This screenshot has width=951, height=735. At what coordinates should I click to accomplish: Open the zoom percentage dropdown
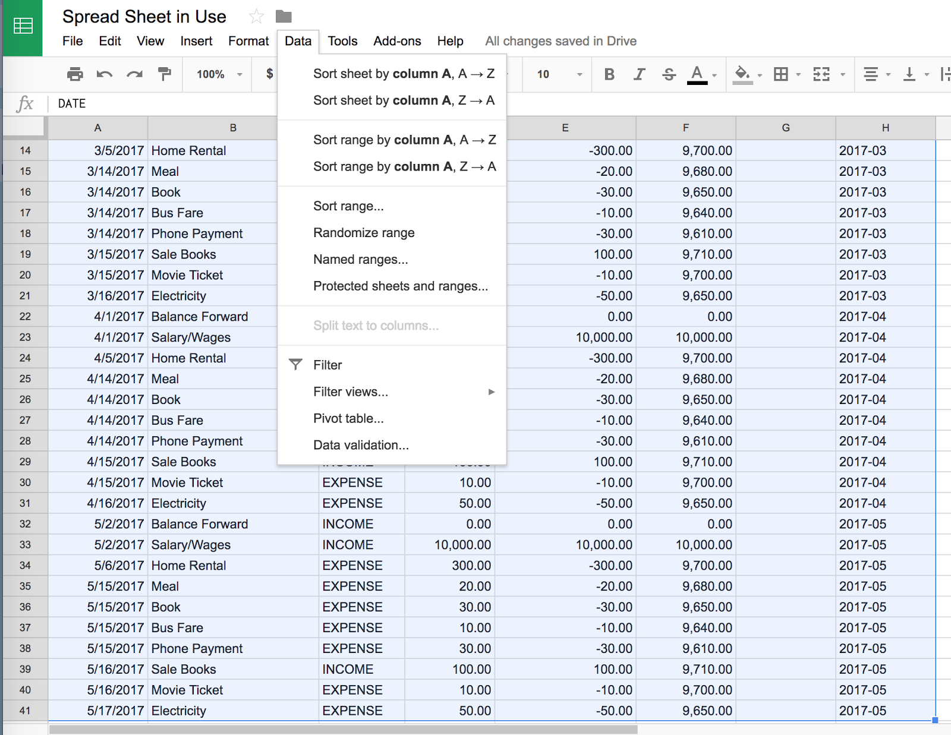217,74
